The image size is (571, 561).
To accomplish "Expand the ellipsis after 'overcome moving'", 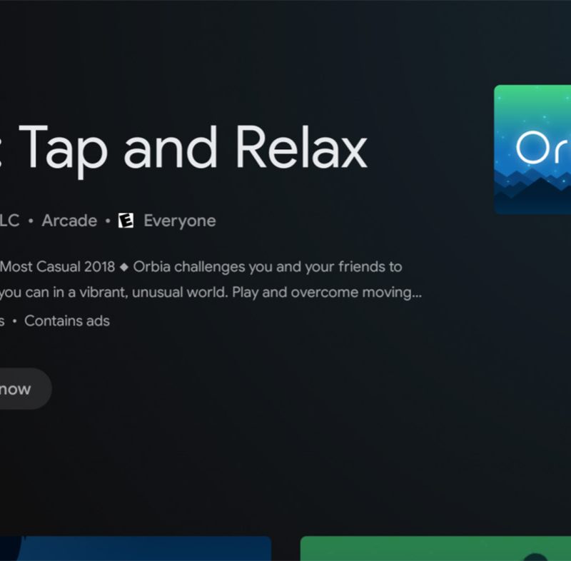I will point(417,293).
